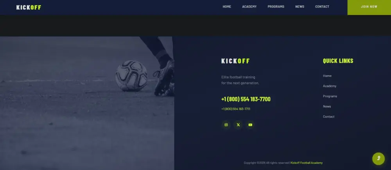The width and height of the screenshot is (391, 170).
Task: Follow the Programs quick link
Action: (330, 96)
